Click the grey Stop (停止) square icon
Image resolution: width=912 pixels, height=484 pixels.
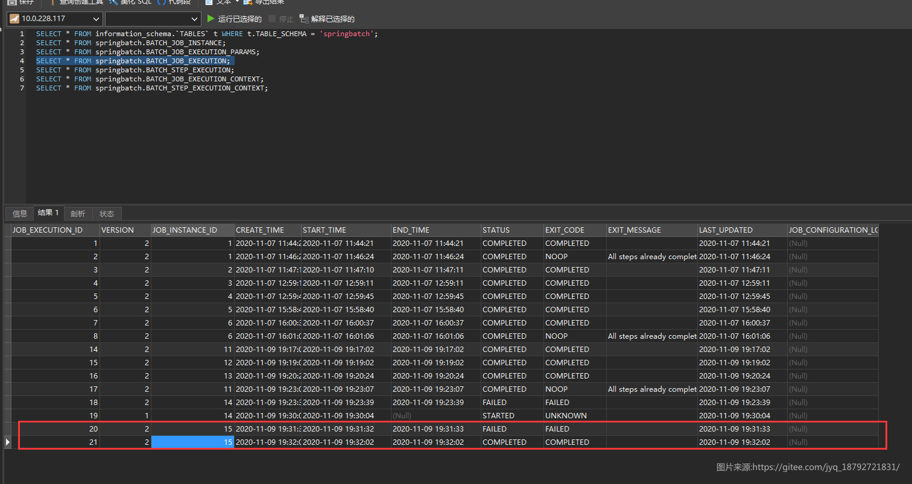(x=272, y=19)
